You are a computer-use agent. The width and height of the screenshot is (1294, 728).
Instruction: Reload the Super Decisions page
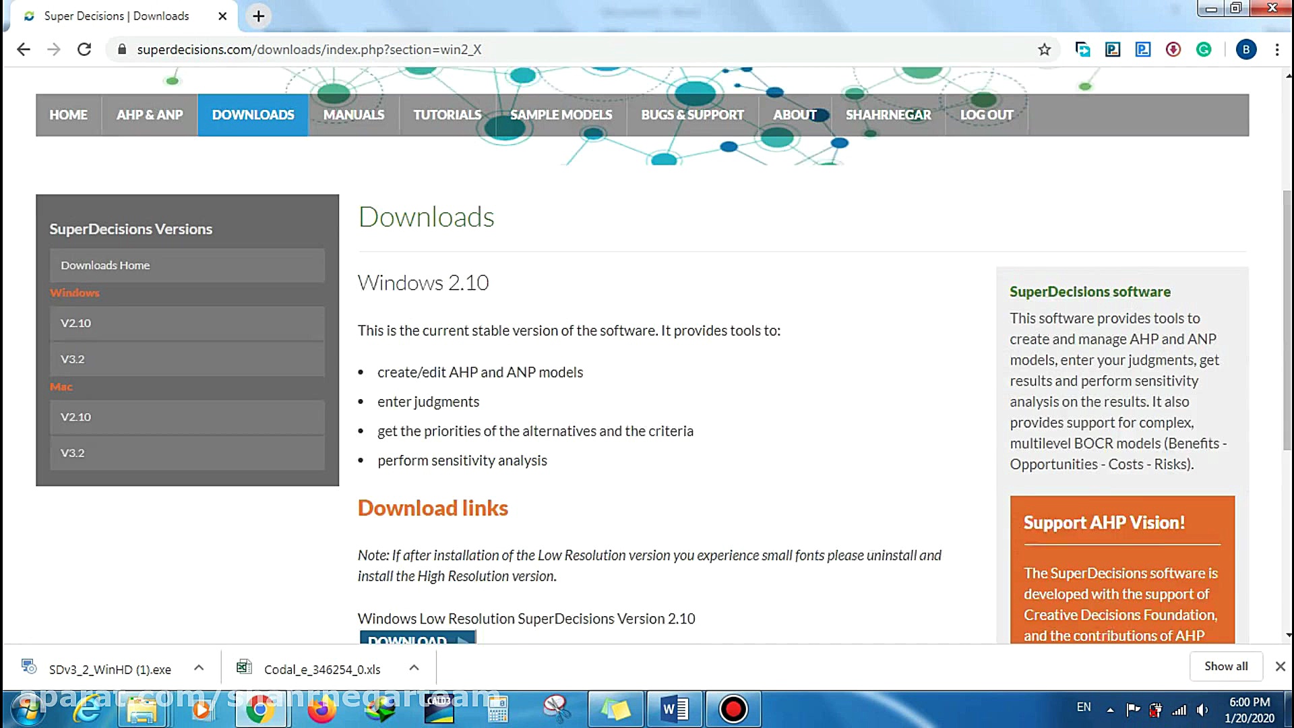[x=84, y=49]
